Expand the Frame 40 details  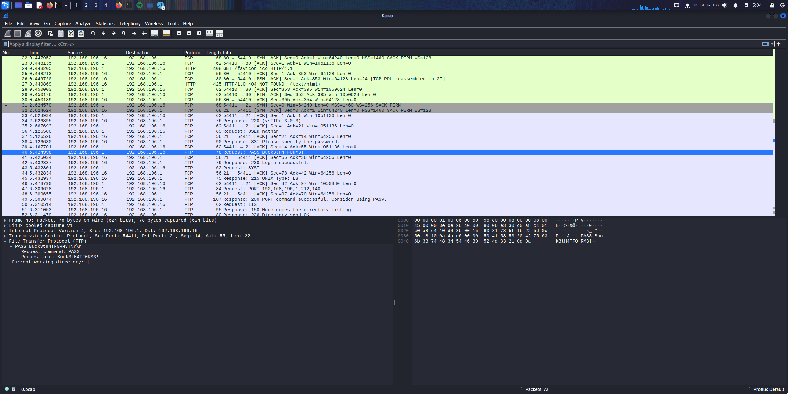tap(5, 220)
